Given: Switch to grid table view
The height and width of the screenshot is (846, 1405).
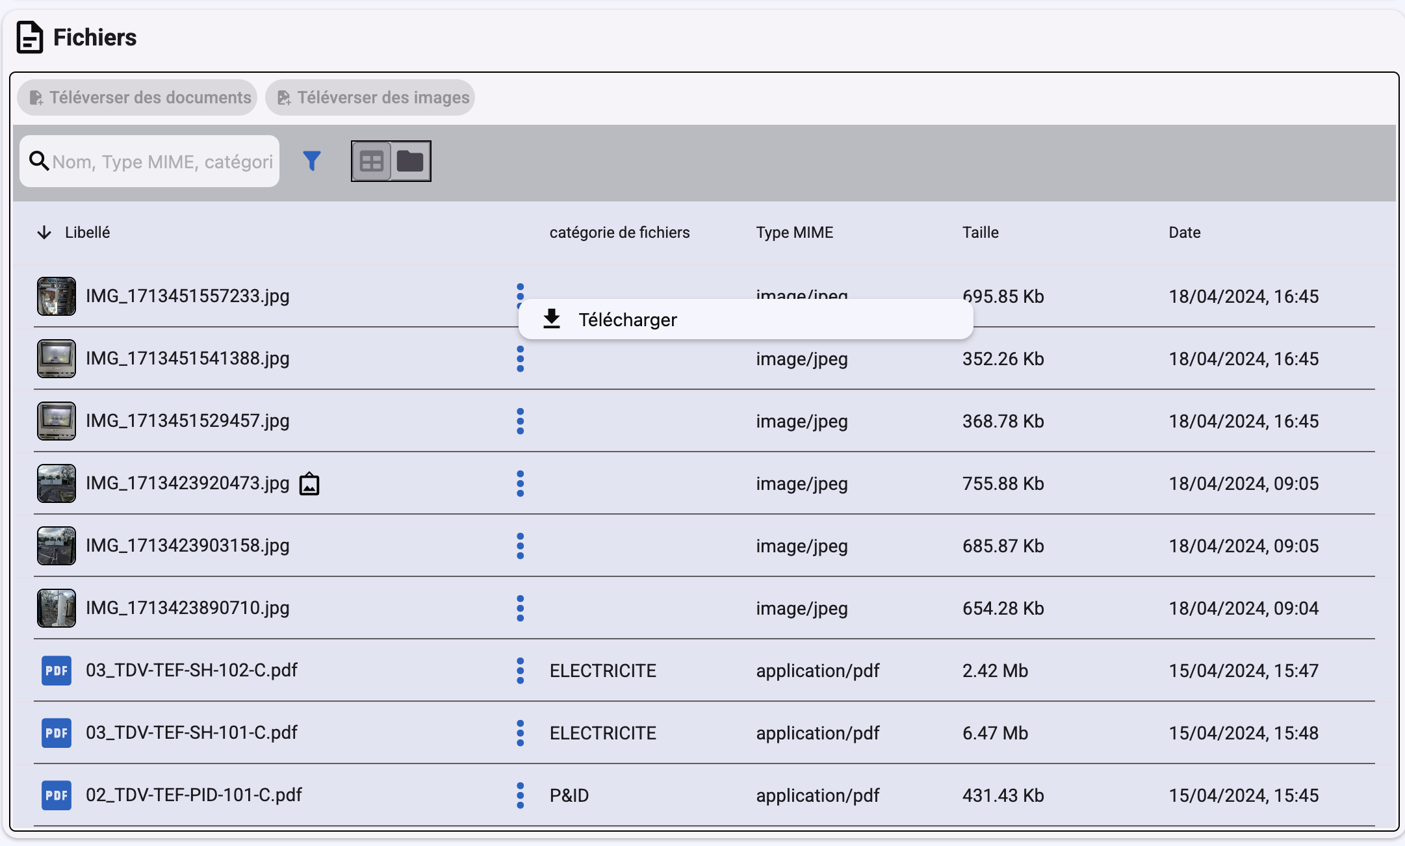Looking at the screenshot, I should (x=372, y=161).
